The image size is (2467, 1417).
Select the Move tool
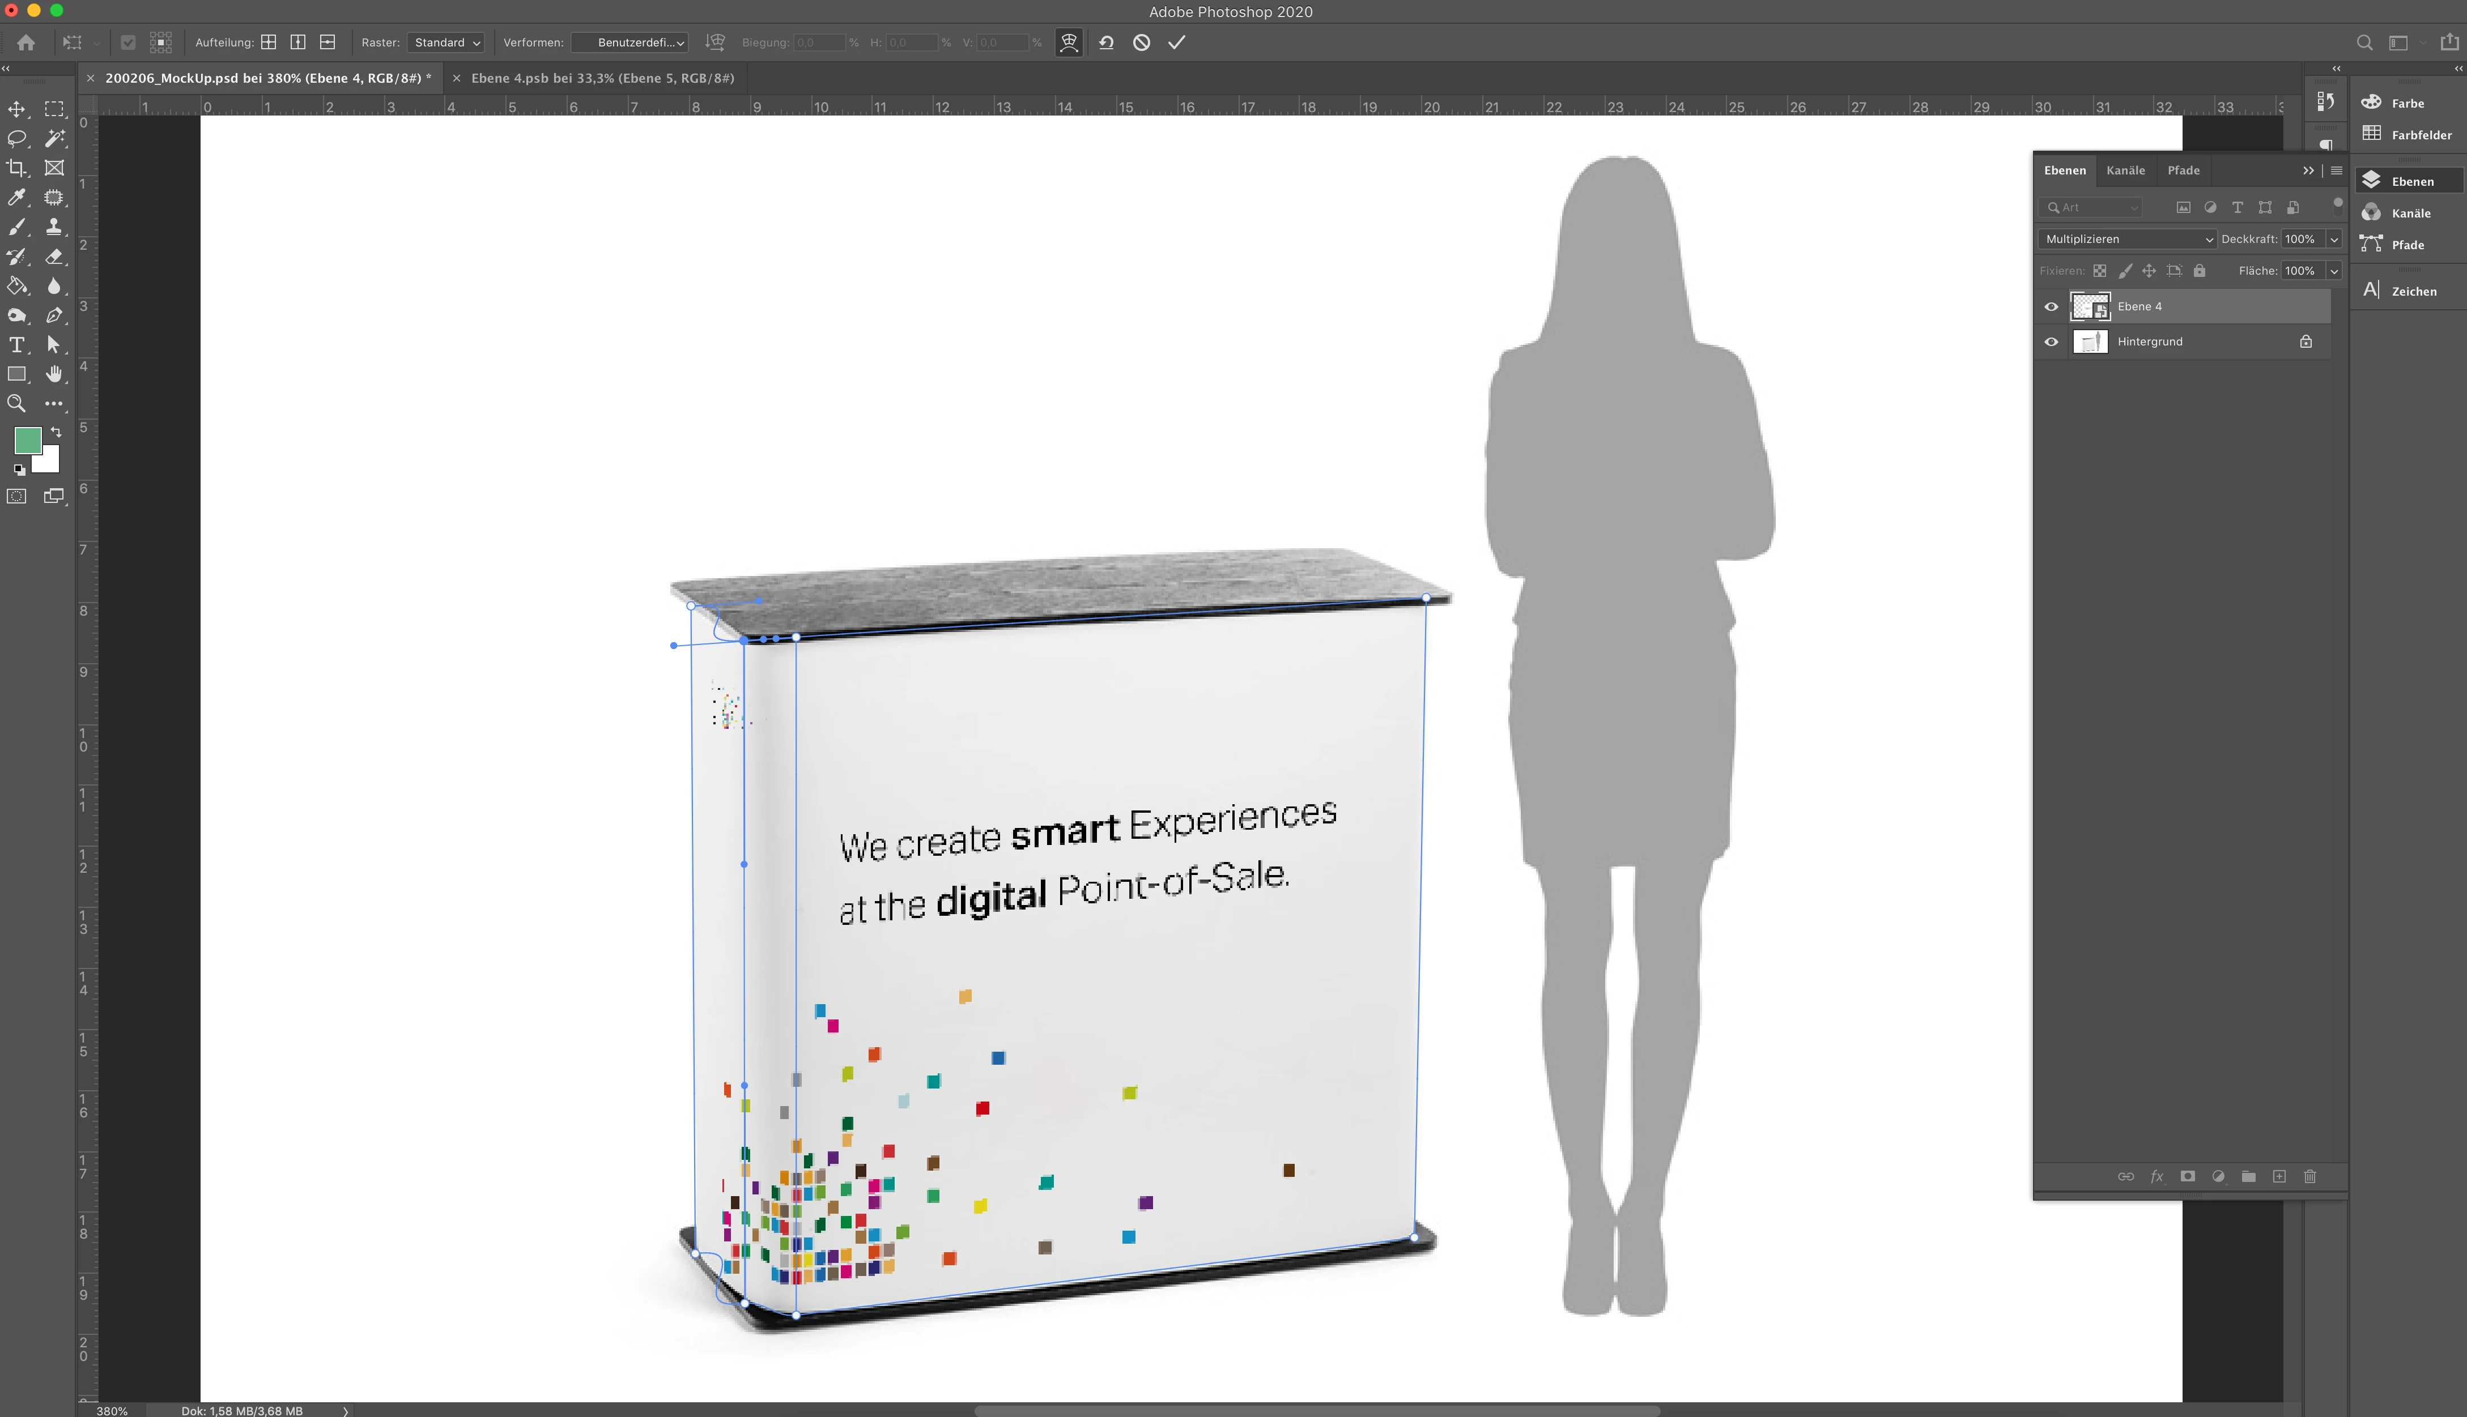click(16, 109)
